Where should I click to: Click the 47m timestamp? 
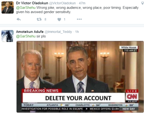coord(82,3)
